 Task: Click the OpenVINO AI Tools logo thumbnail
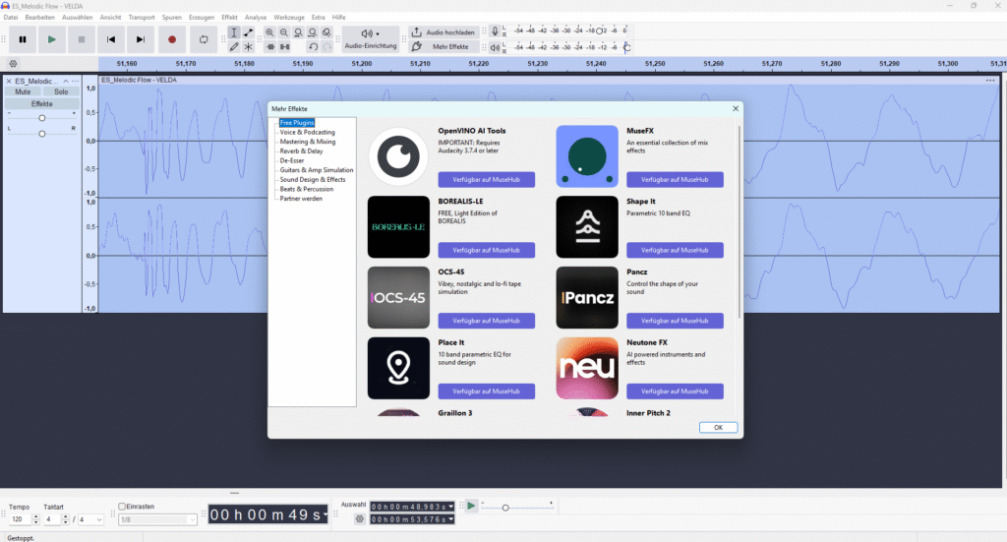[x=398, y=156]
